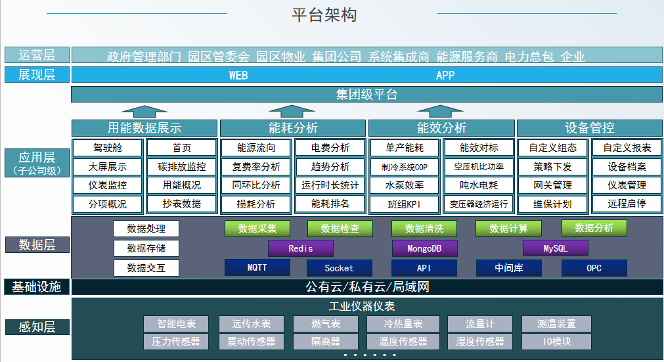
Task: Select the green 数据采集 box
Action: point(257,229)
